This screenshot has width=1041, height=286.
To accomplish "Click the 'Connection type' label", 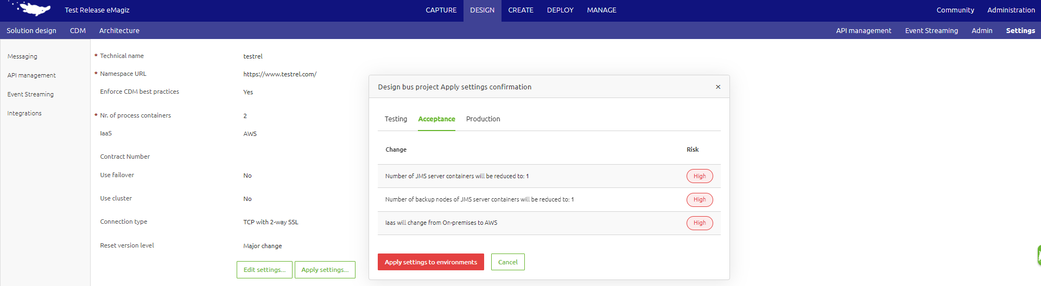I will (124, 222).
